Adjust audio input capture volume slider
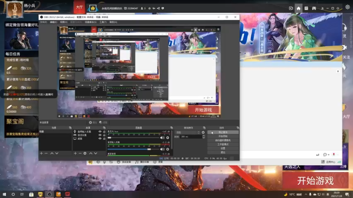The image size is (353, 198). pyautogui.click(x=134, y=149)
